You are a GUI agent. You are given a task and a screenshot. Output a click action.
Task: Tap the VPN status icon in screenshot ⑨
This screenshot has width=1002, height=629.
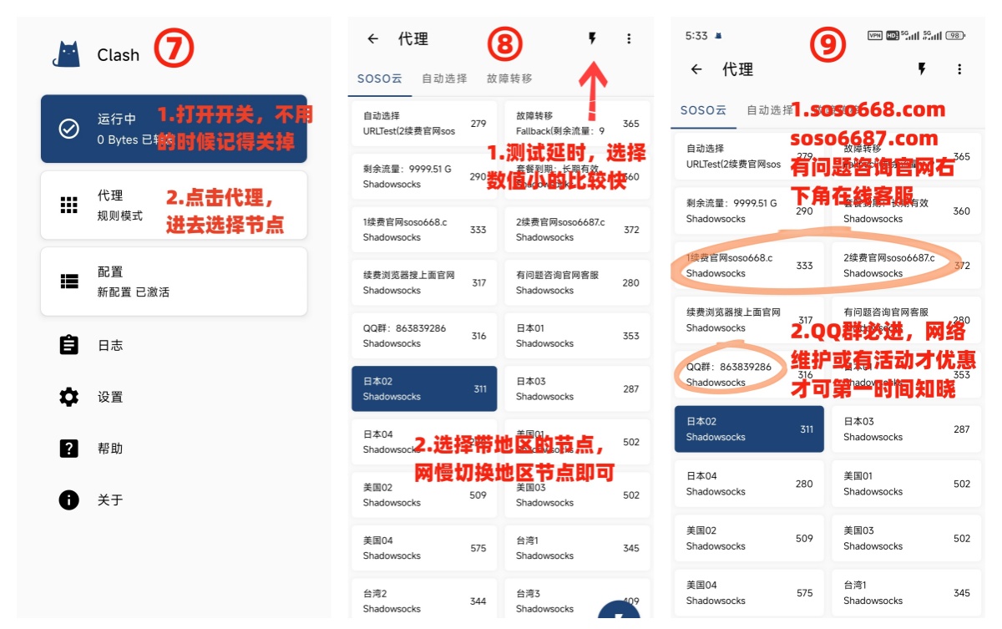875,36
